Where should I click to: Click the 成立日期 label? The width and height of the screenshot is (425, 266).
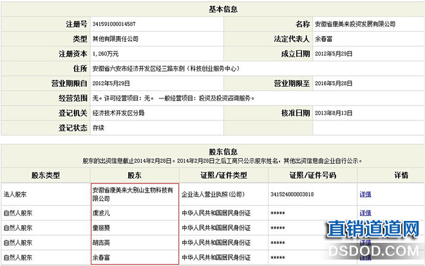[x=296, y=53]
